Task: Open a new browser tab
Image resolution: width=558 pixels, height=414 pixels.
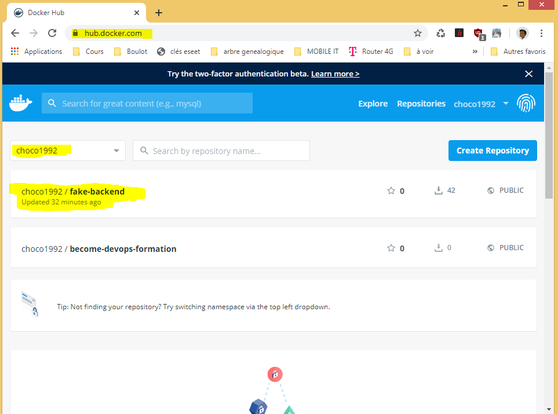Action: coord(159,13)
